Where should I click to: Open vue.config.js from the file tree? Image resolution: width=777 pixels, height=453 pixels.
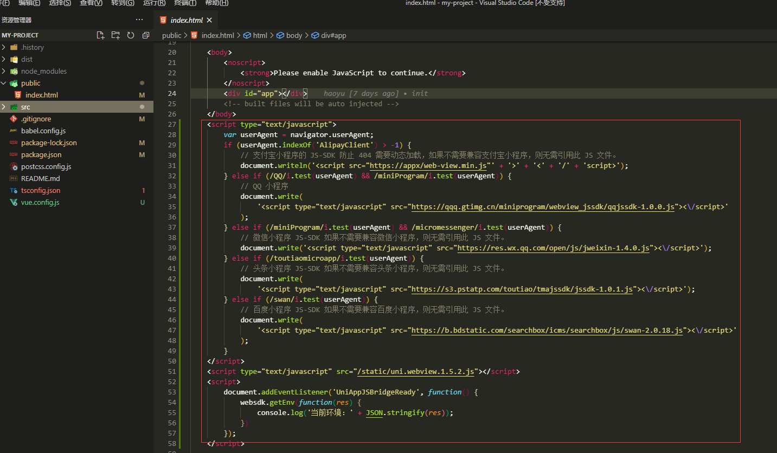coord(40,202)
